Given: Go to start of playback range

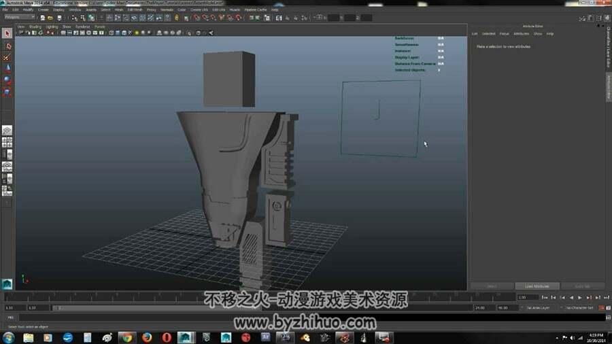Looking at the screenshot, I should (x=545, y=297).
